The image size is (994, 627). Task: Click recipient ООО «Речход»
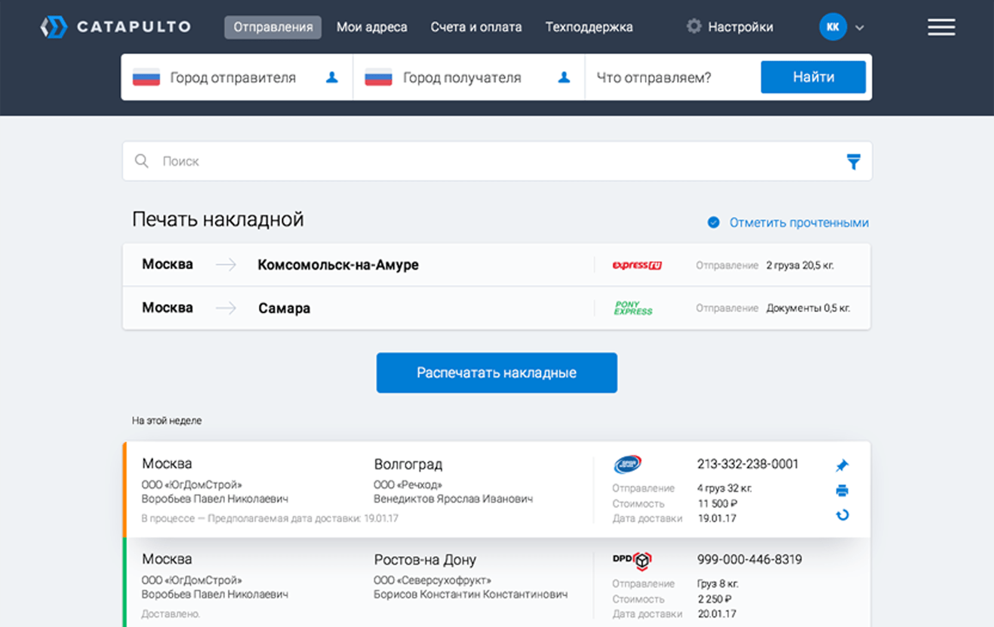407,484
